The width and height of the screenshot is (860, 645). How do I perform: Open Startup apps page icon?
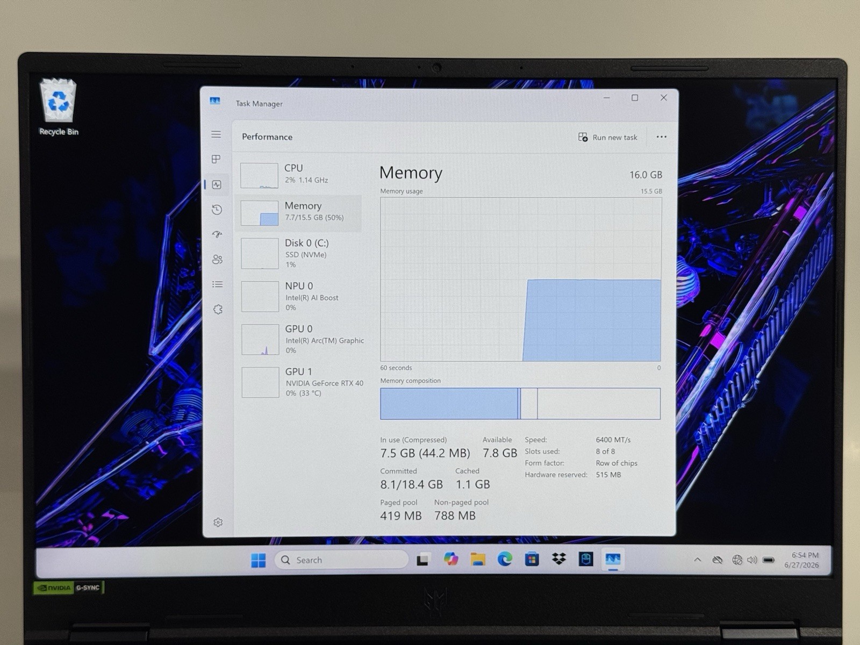click(x=217, y=234)
